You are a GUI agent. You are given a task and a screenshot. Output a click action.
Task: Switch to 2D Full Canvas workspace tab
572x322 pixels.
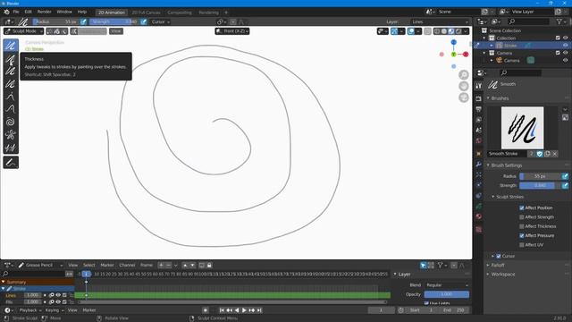tap(146, 13)
